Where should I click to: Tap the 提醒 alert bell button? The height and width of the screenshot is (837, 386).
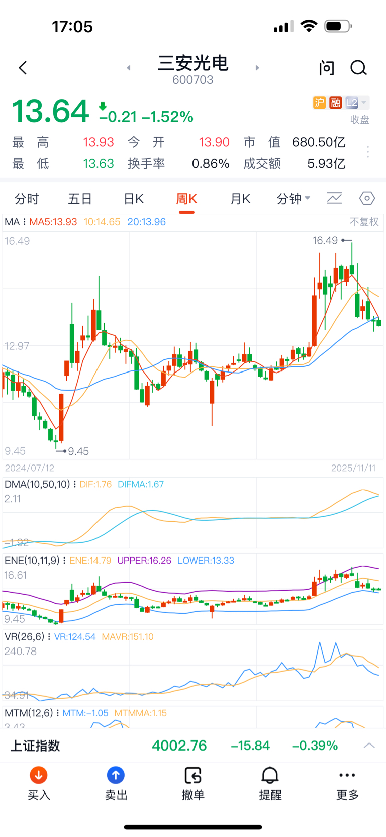coord(270,784)
